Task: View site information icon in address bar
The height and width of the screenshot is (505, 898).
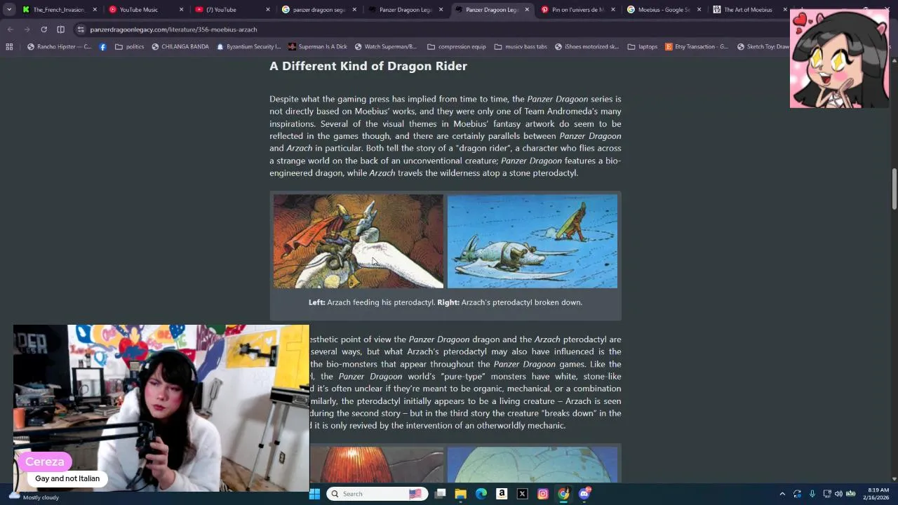Action: point(81,29)
